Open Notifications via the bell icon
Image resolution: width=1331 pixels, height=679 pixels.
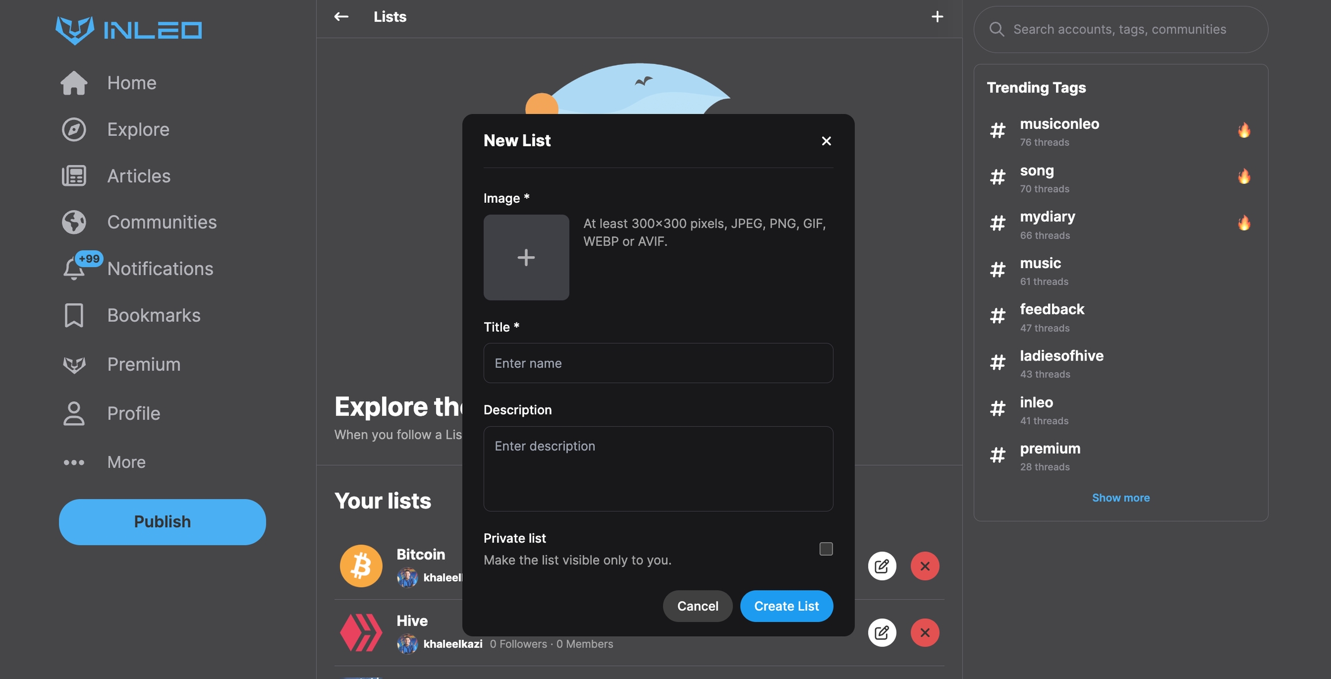point(74,269)
